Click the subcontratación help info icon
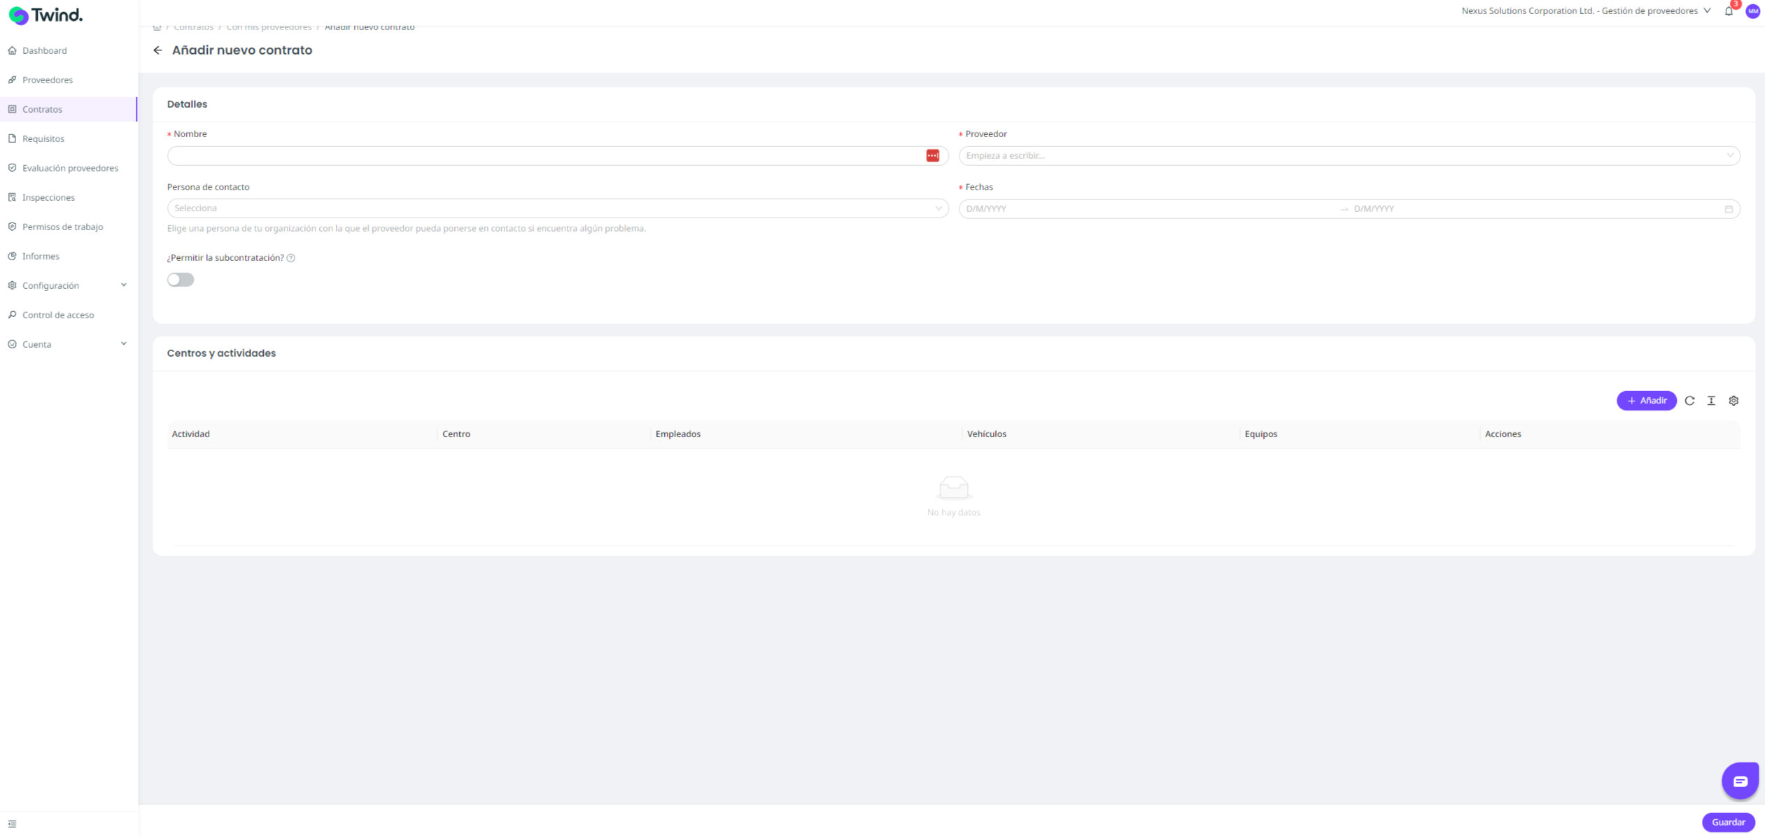Viewport: 1765px width, 838px height. coord(291,258)
